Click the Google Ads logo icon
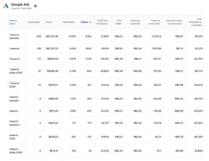This screenshot has width=209, height=161. click(6, 6)
